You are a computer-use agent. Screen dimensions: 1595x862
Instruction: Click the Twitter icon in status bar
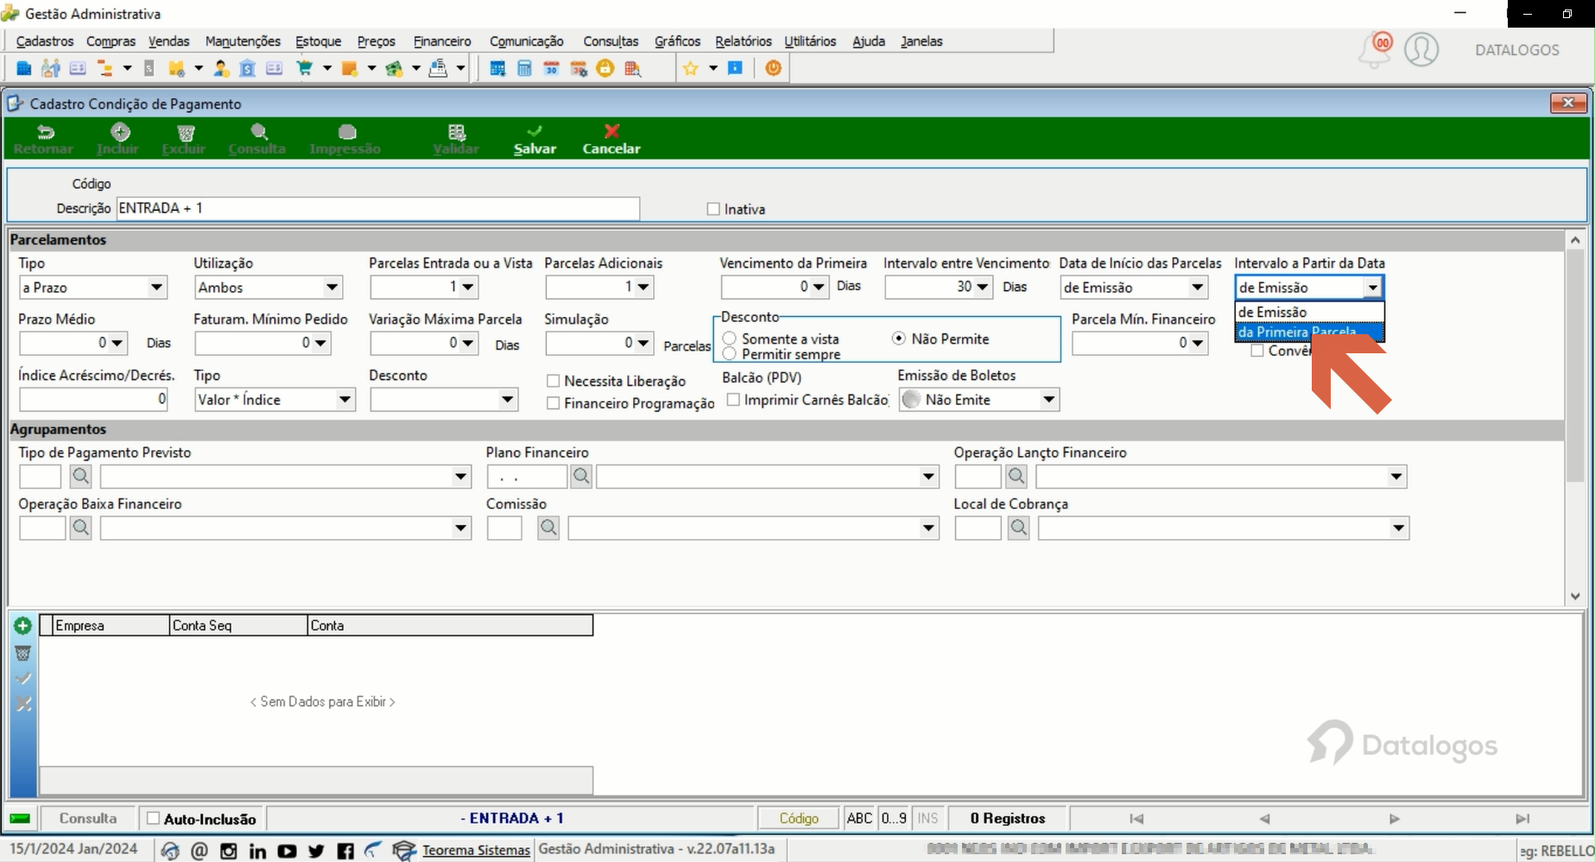316,851
